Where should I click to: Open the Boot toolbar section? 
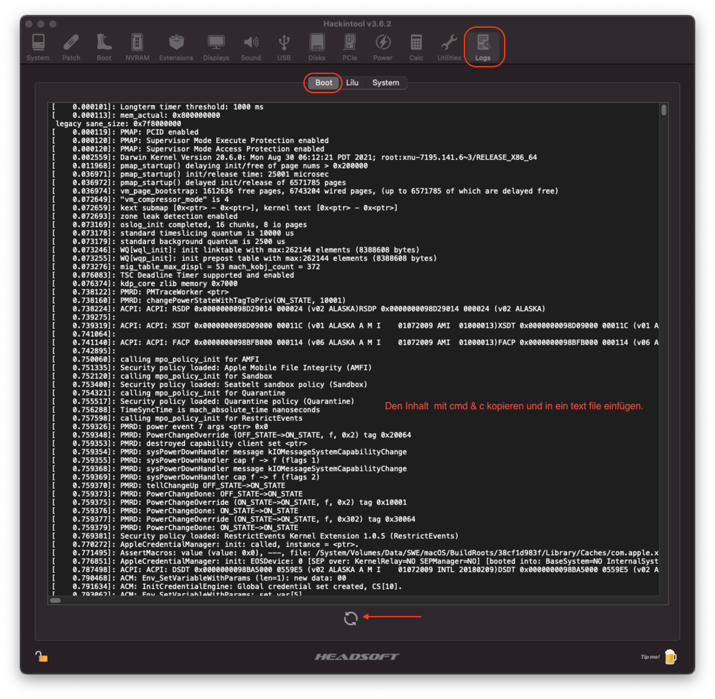104,47
